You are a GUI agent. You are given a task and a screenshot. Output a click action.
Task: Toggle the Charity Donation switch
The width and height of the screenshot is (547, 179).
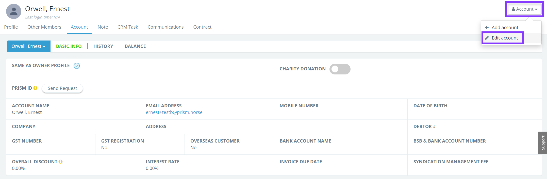pyautogui.click(x=340, y=69)
